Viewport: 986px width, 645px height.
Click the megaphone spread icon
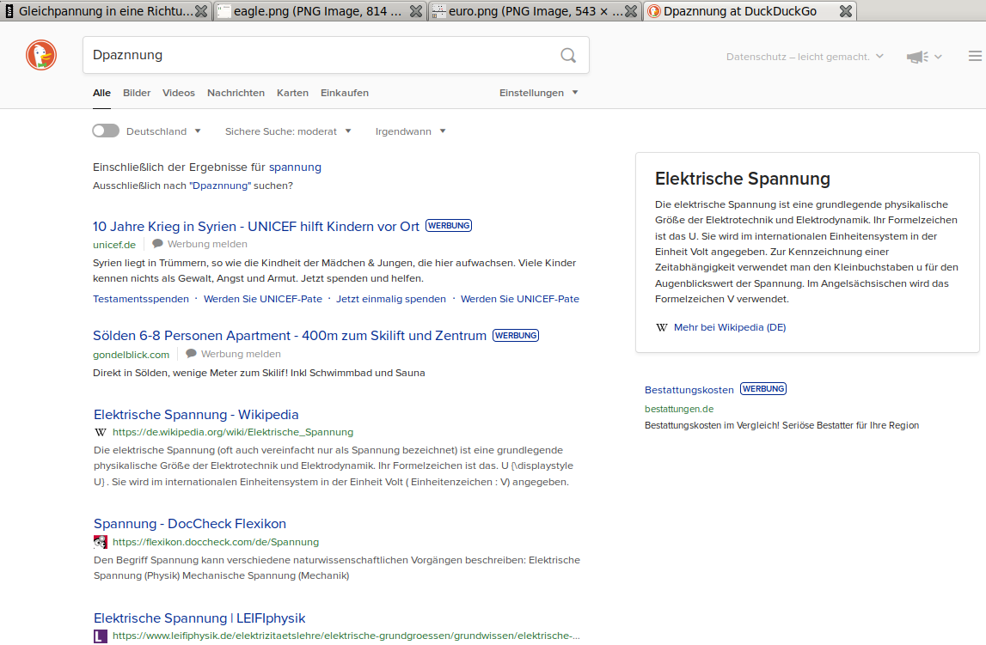(x=917, y=57)
